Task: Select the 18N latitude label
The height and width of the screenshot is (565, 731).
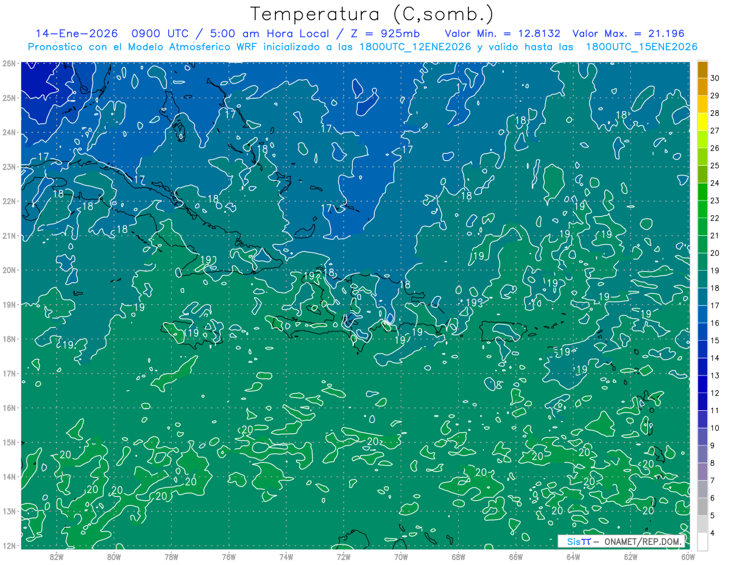Action: 9,339
